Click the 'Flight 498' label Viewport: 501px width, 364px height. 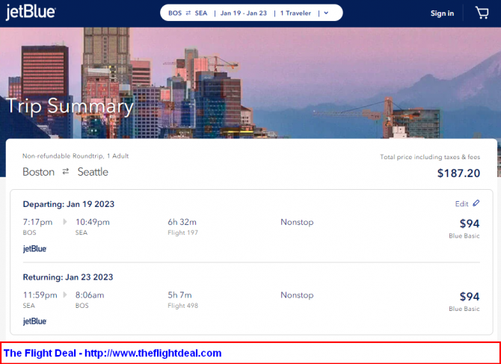point(182,306)
